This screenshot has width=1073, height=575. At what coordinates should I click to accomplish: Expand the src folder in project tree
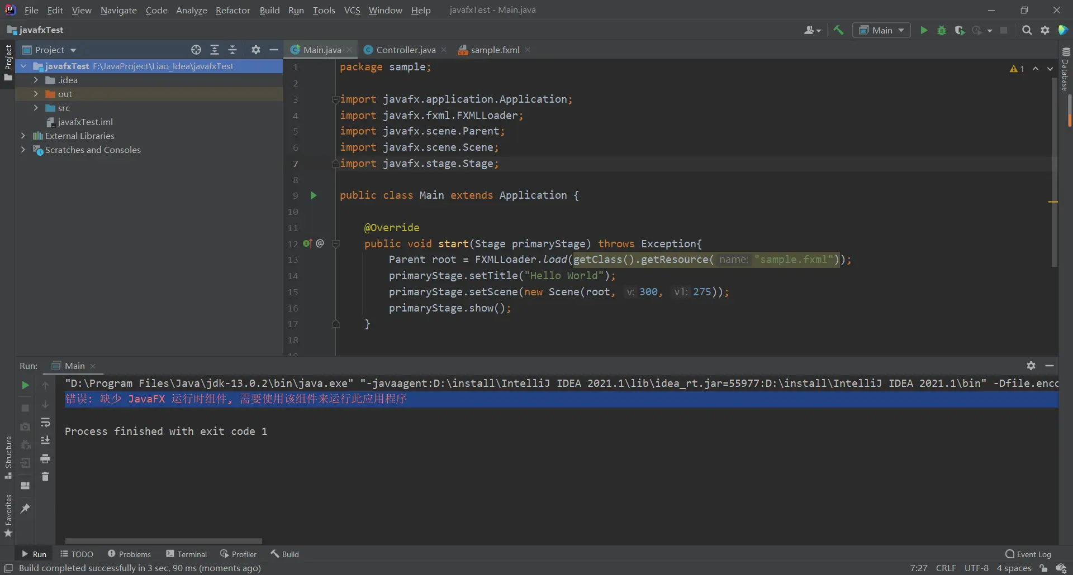click(x=36, y=108)
